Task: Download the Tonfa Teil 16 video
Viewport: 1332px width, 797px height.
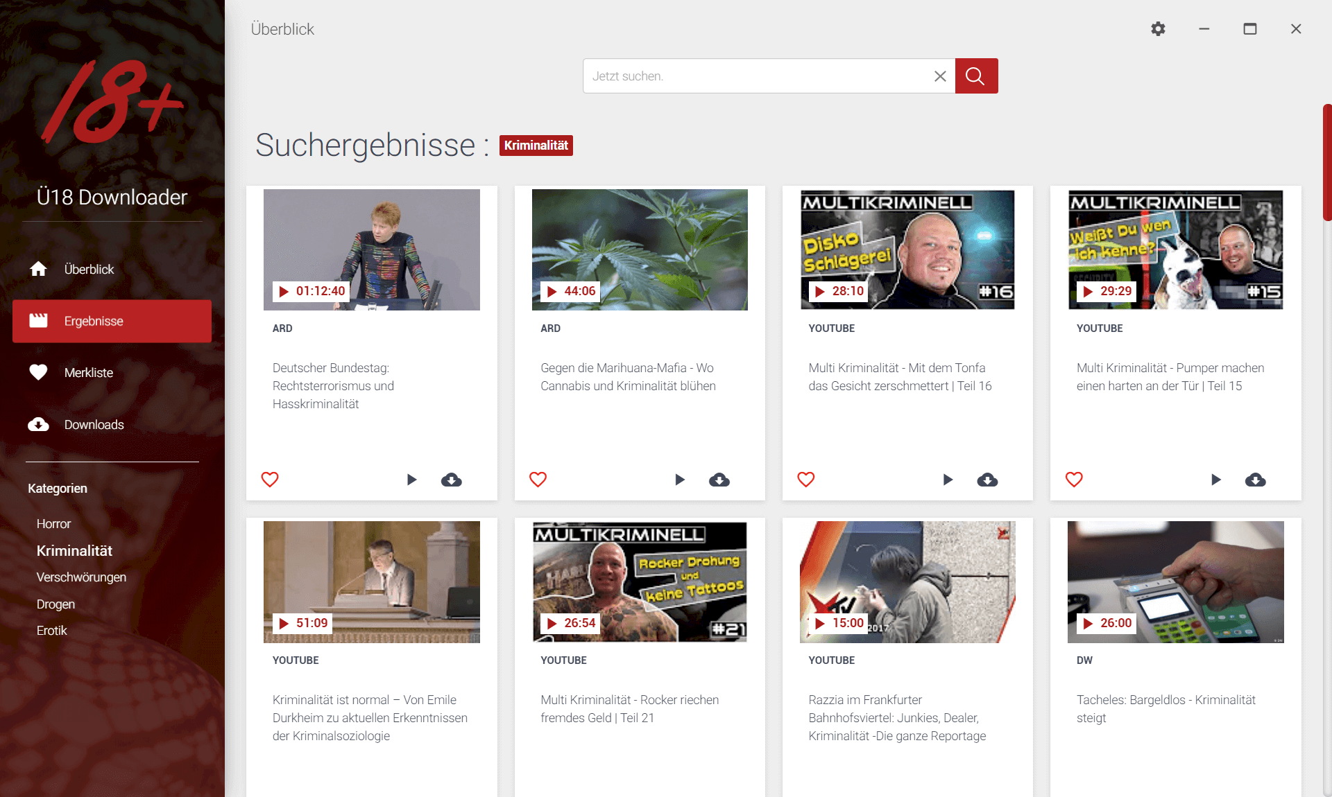Action: click(987, 480)
